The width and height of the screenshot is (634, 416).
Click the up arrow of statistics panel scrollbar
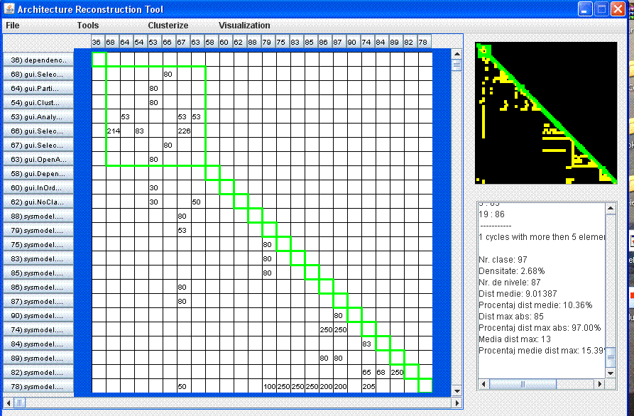pyautogui.click(x=611, y=207)
